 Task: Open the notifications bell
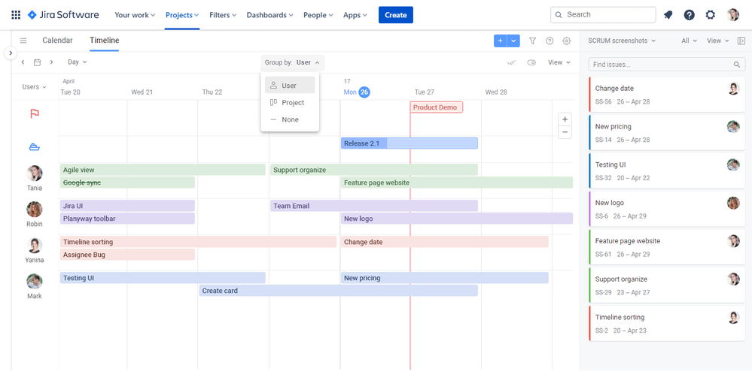(x=668, y=15)
